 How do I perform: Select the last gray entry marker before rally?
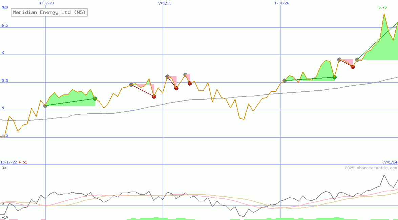click(x=357, y=60)
